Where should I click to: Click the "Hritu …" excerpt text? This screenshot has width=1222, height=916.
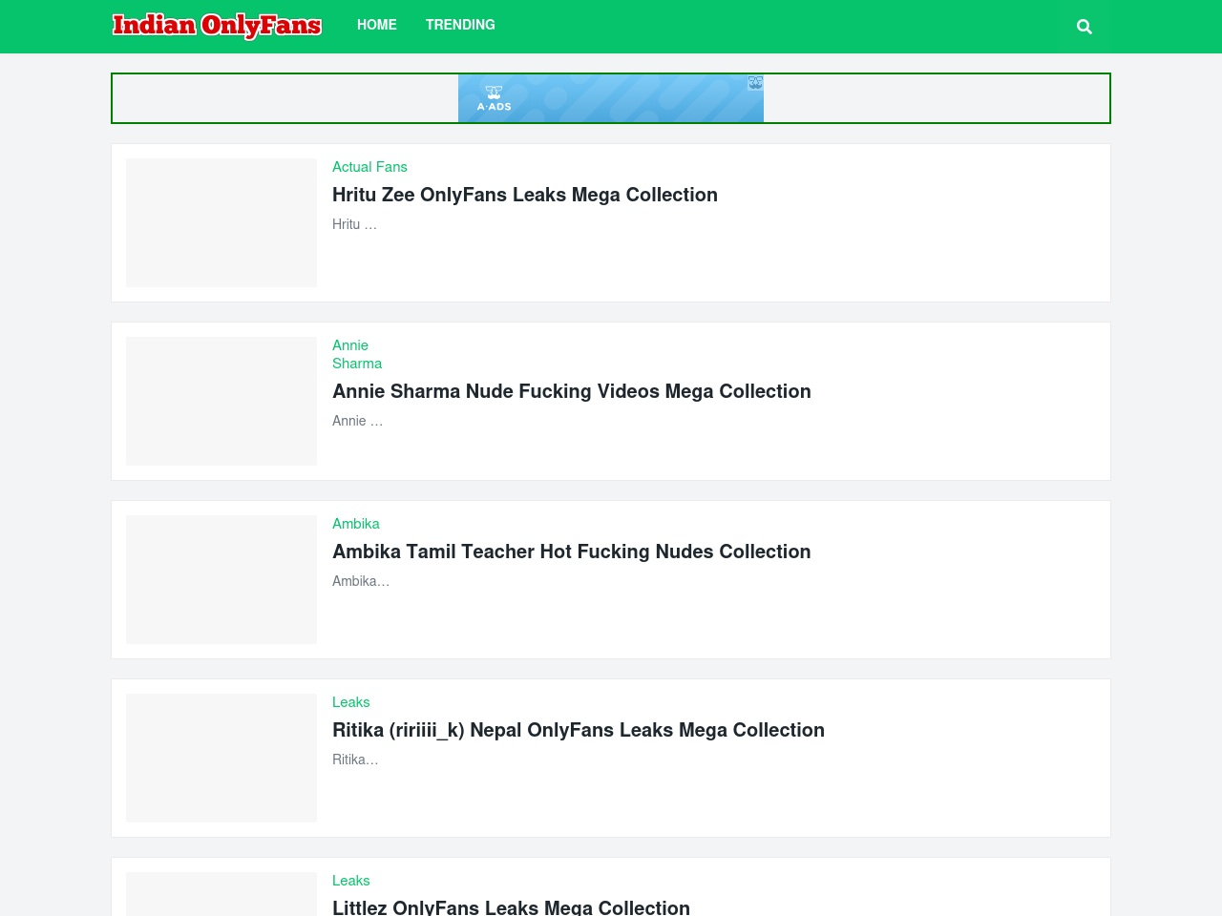354,224
